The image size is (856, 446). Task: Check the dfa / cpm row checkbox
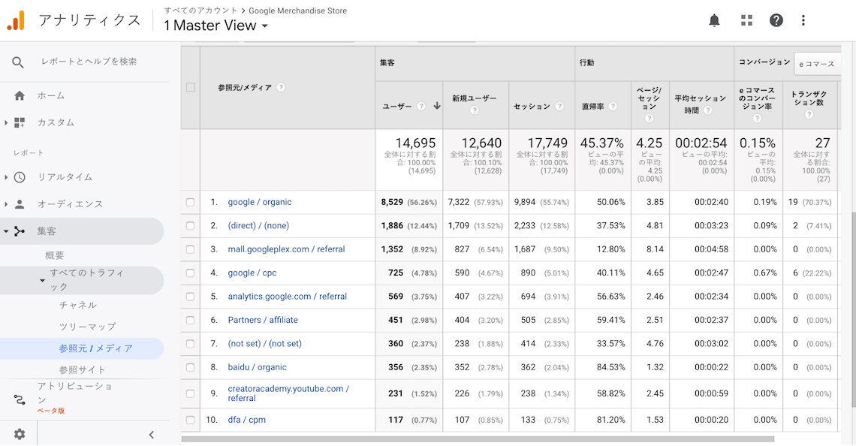click(190, 420)
